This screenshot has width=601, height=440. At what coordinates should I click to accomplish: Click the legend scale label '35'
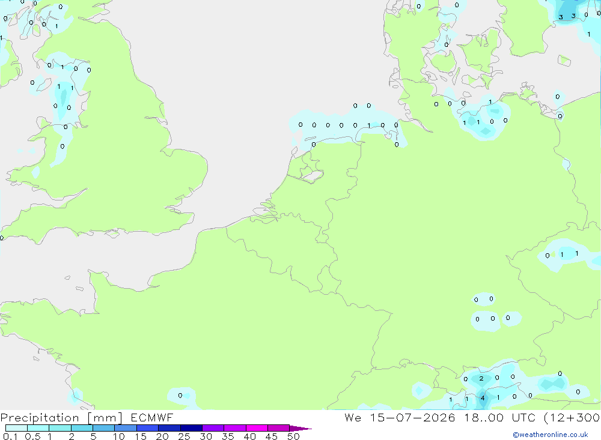(x=228, y=436)
